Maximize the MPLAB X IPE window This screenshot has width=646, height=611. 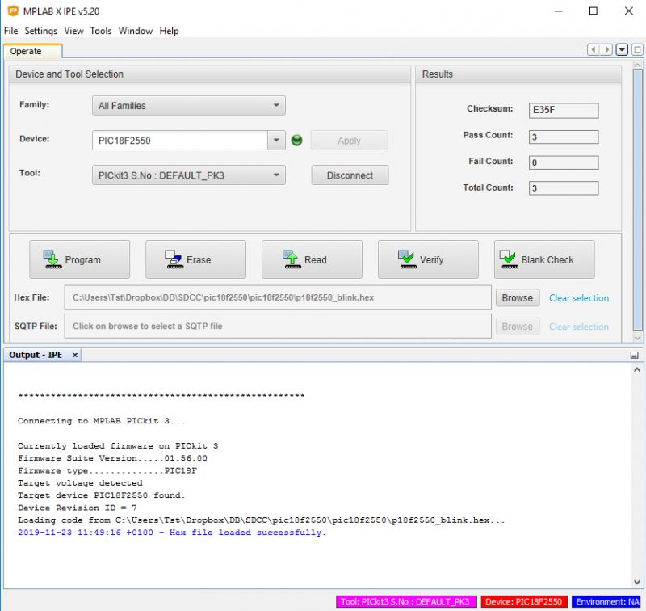594,11
